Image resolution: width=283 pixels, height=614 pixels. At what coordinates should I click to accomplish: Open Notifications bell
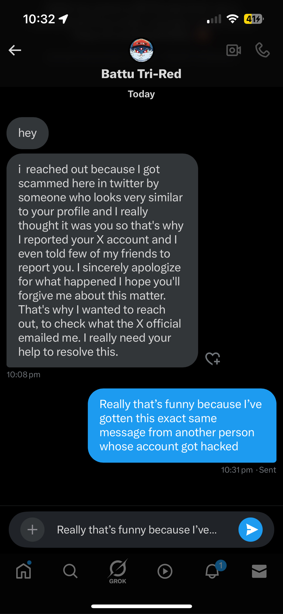point(212,571)
